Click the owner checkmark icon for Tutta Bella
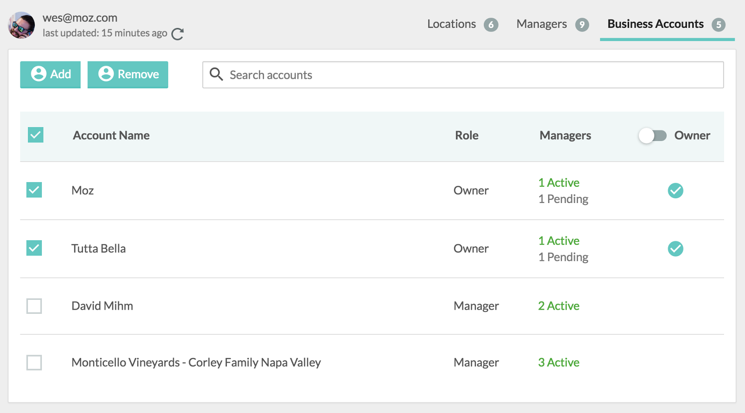745x413 pixels. 675,249
